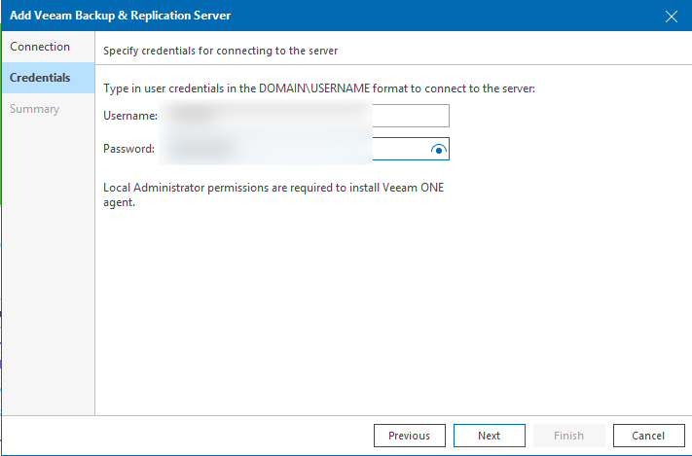This screenshot has height=456, width=692.
Task: Close the Add Veeam Backup & Replication Server dialog
Action: click(672, 17)
